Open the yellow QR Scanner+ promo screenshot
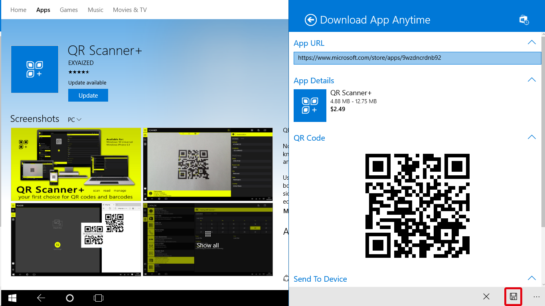The height and width of the screenshot is (306, 545). pos(76,164)
